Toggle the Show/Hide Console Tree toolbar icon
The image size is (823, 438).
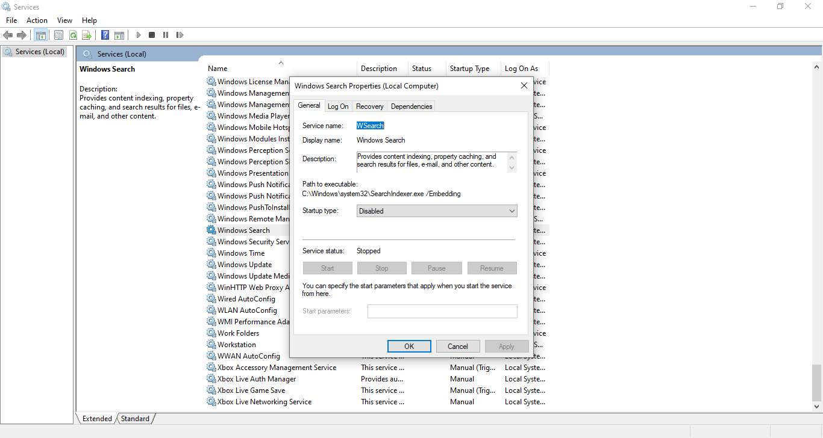coord(41,35)
